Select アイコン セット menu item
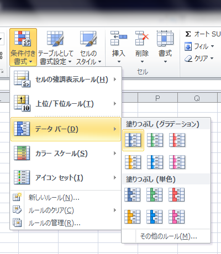 point(66,178)
